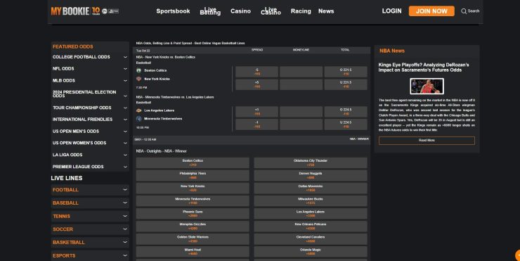Screen dimensions: 520x261
Task: Expand Tennis live lines
Action: coord(90,216)
